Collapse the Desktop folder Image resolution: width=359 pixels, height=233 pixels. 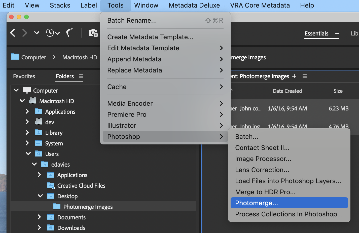pyautogui.click(x=40, y=196)
